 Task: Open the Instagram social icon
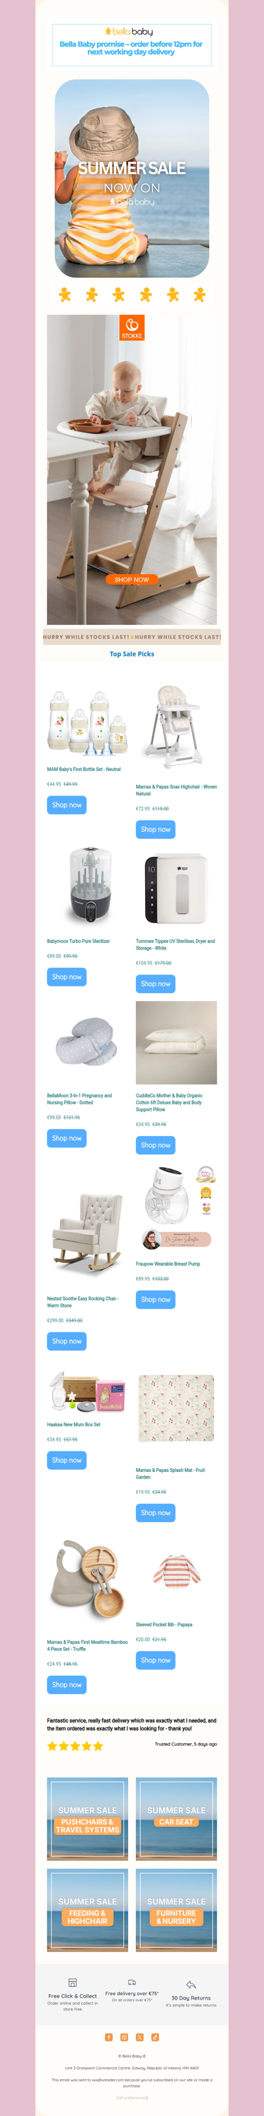[x=125, y=2037]
